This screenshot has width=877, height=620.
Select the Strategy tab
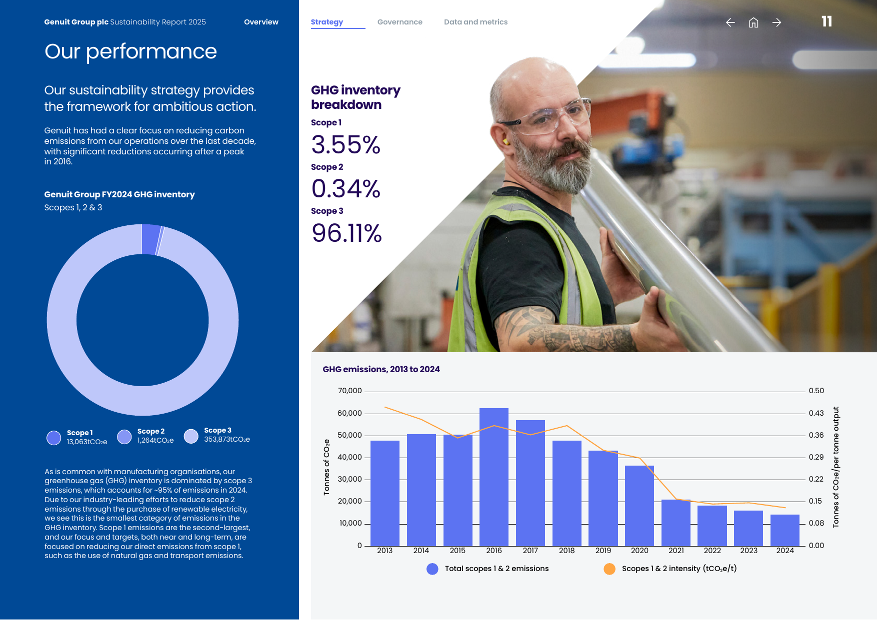pos(327,22)
